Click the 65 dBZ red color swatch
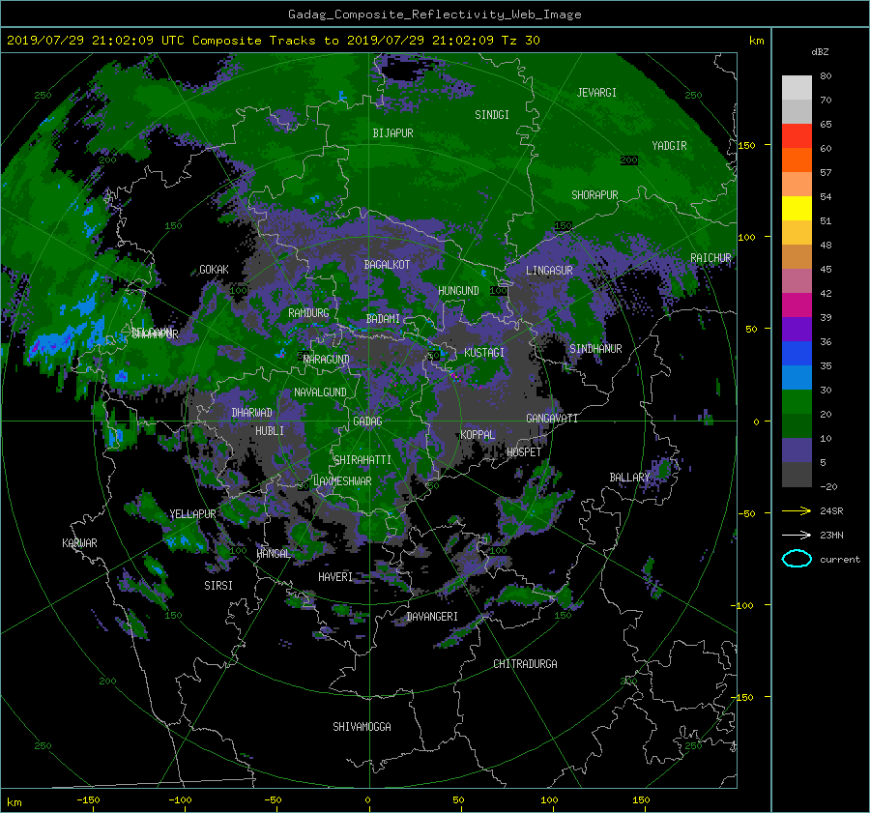The width and height of the screenshot is (870, 813). (x=797, y=136)
